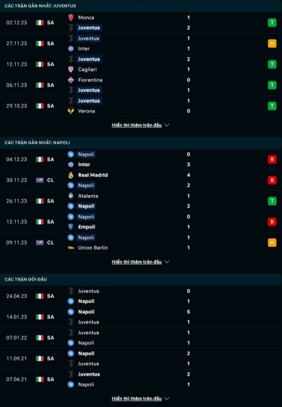Click the Fiorentina club crest icon

(71, 80)
